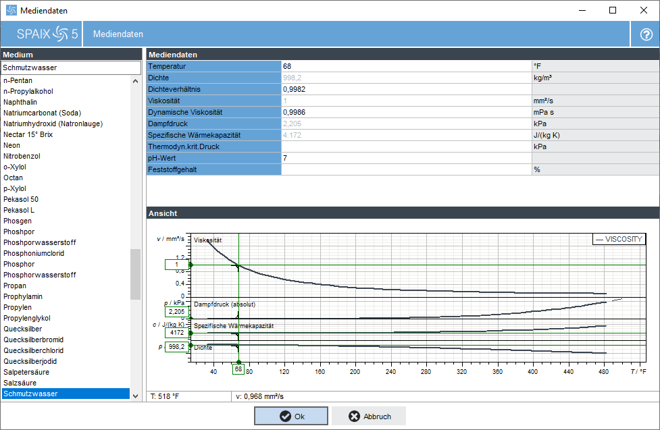
Task: Open the help question mark icon
Action: tap(646, 34)
